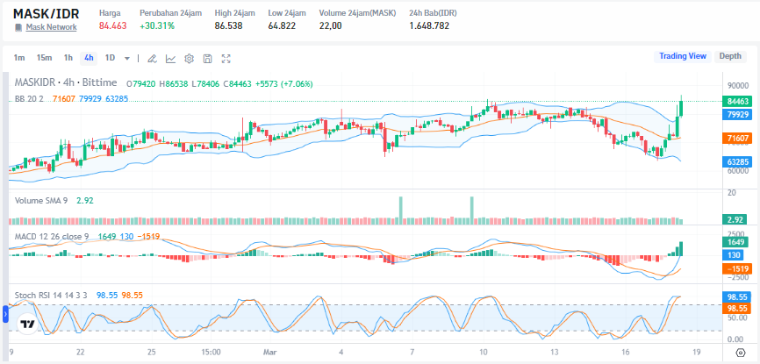This screenshot has height=364, width=760.
Task: Click the 90000 price axis label
Action: coord(738,86)
